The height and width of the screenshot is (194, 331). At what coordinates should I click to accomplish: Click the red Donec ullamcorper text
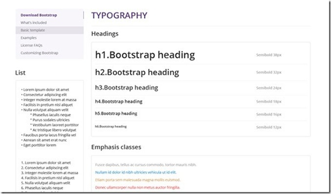tap(138, 188)
